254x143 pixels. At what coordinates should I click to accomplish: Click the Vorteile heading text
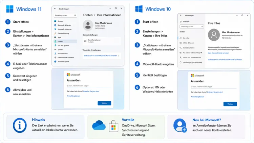pyautogui.click(x=128, y=120)
